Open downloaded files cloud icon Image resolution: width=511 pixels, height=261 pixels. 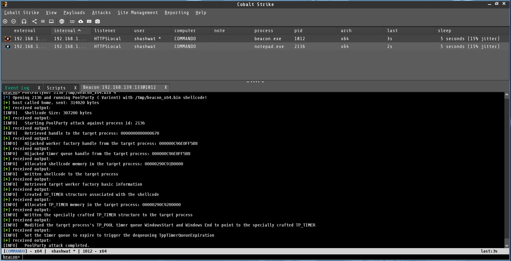click(81, 21)
